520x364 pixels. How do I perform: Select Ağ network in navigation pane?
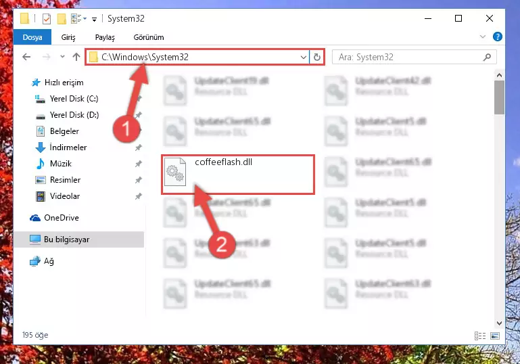[x=49, y=261]
